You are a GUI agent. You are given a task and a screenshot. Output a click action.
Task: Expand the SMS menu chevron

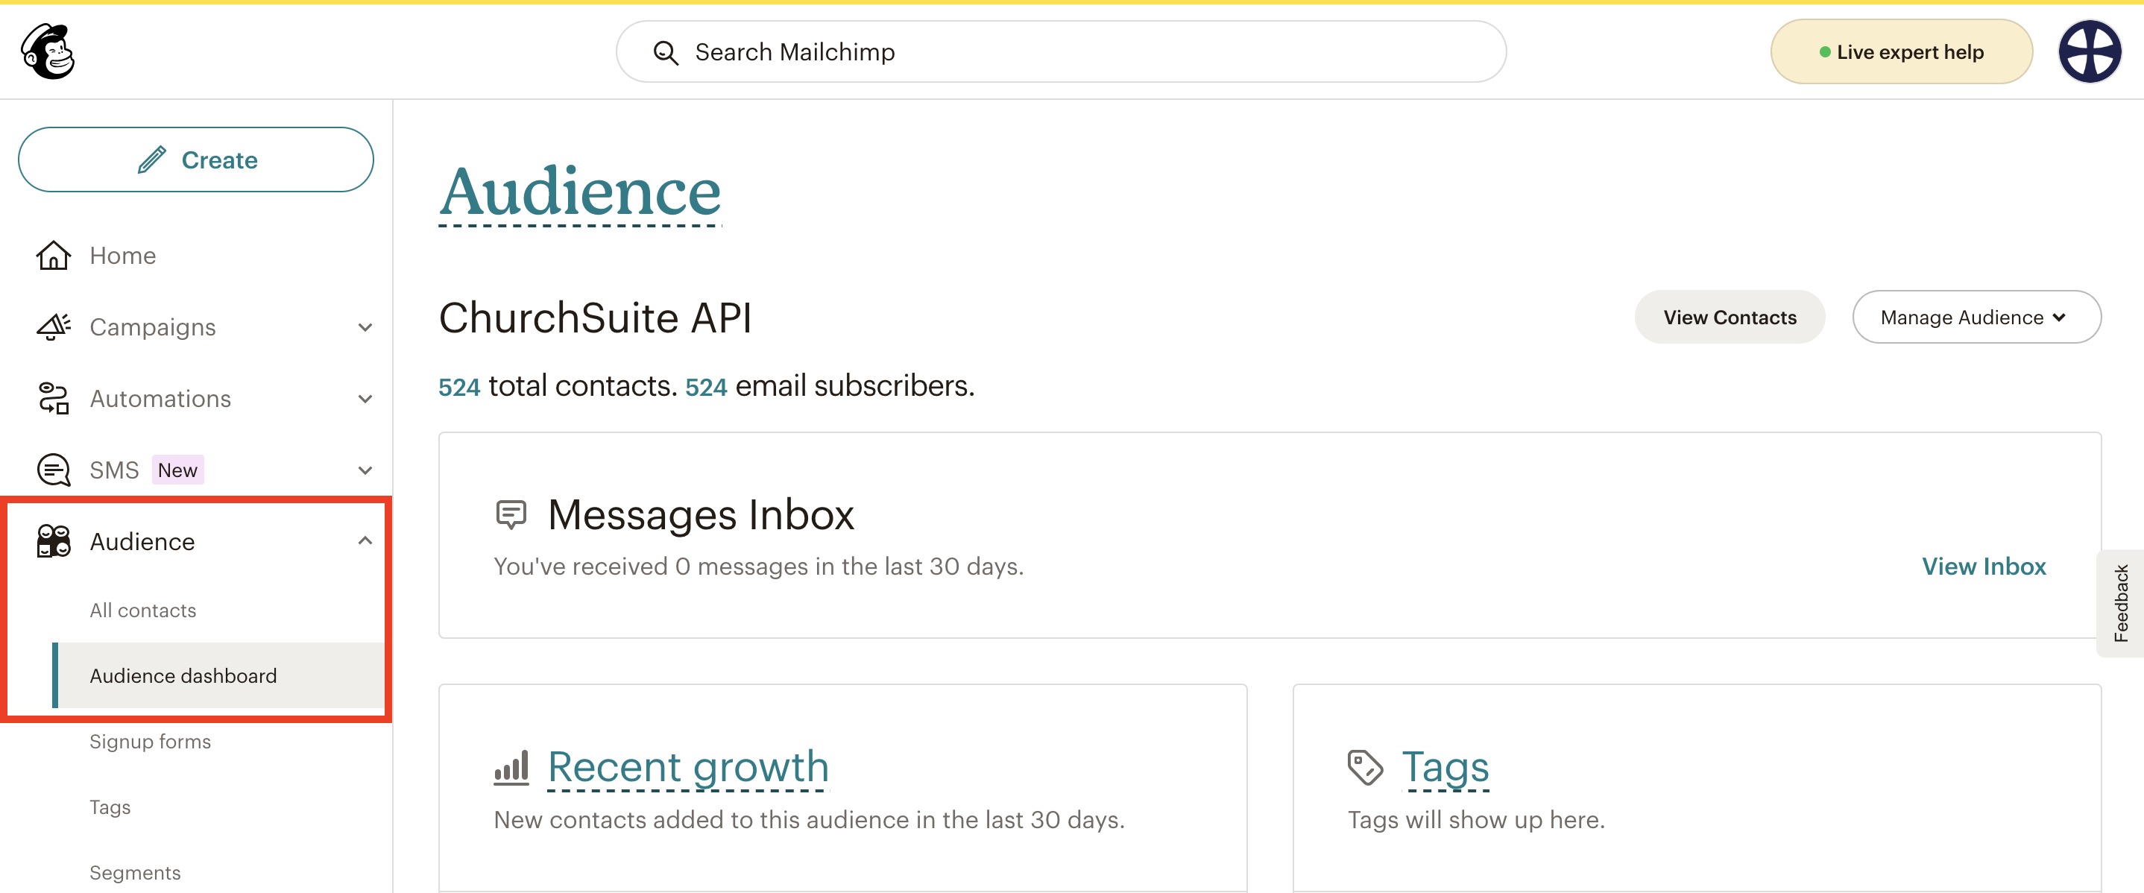click(365, 470)
